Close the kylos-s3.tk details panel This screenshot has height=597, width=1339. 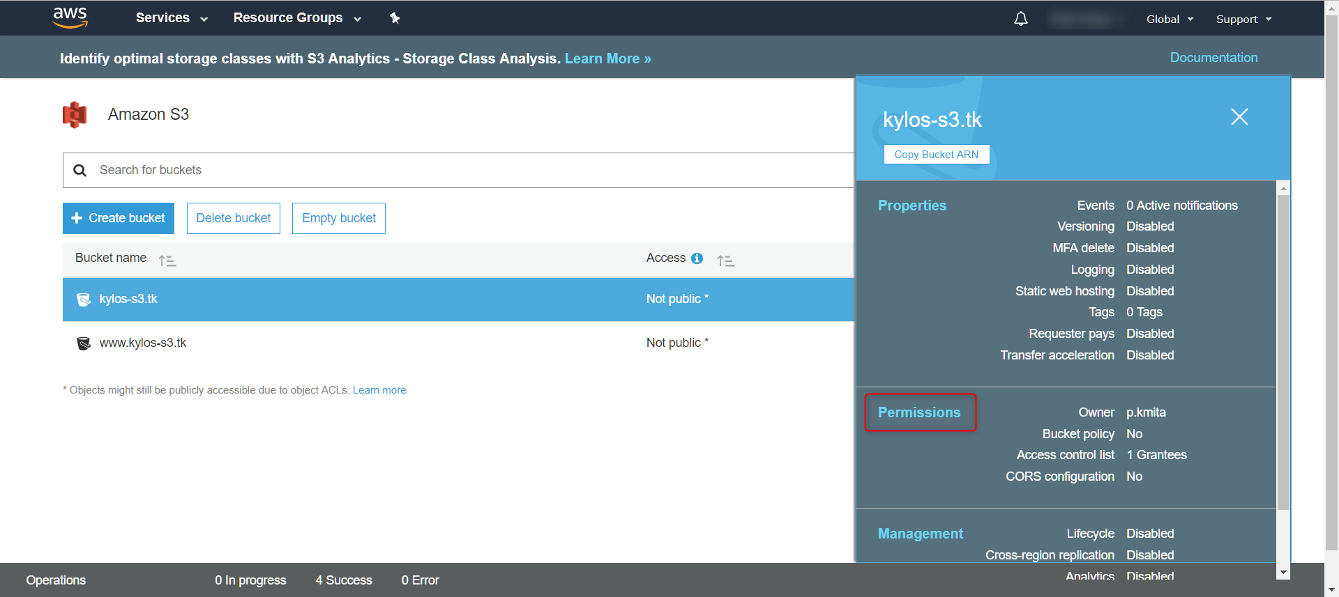click(1239, 116)
